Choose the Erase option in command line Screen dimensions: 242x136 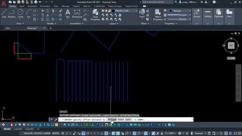click(x=121, y=119)
